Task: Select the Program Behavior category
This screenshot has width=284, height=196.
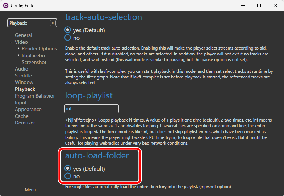Action: [35, 96]
